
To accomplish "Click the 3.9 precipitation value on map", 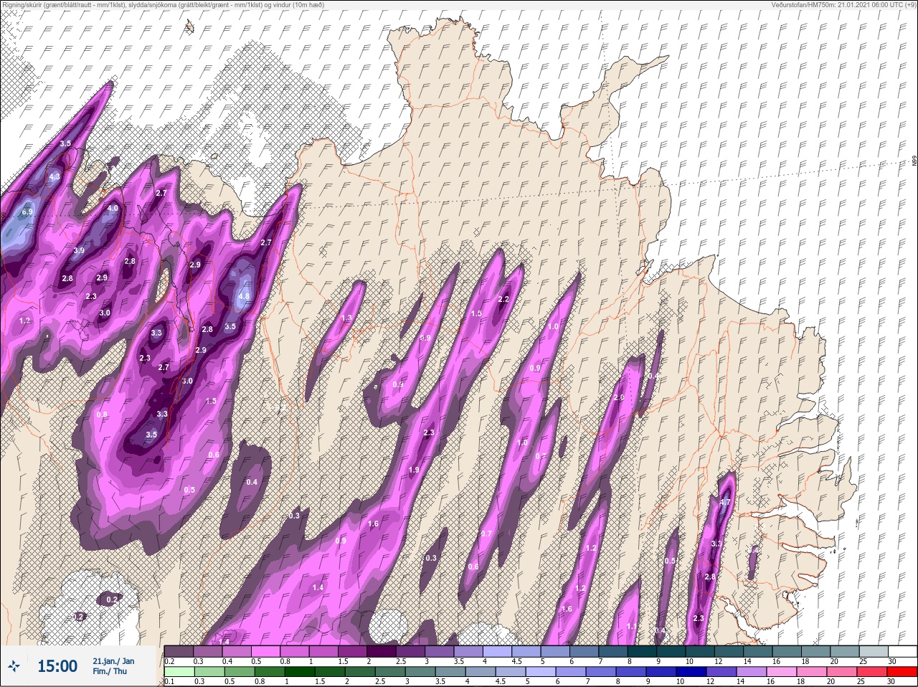I will click(79, 250).
